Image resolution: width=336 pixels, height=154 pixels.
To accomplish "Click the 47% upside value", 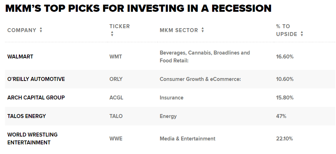I will (x=281, y=116).
